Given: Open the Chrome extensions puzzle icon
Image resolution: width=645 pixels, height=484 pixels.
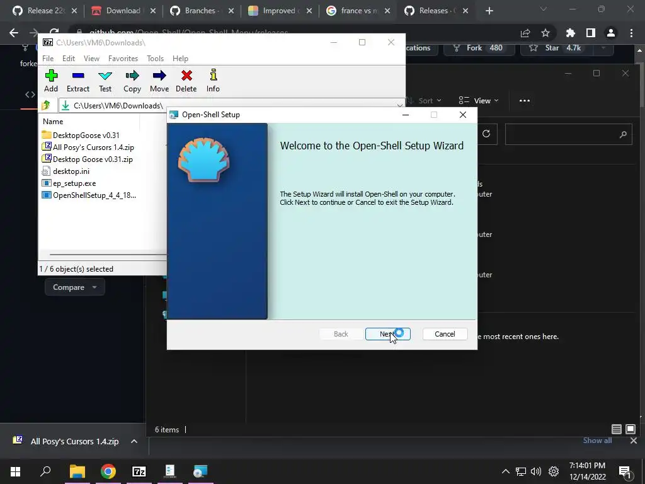Looking at the screenshot, I should pos(571,33).
